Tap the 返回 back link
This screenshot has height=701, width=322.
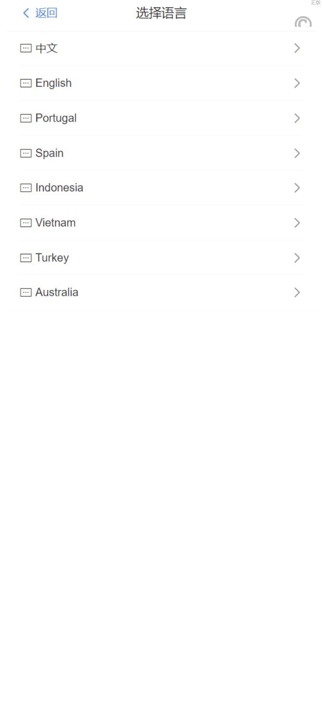tap(40, 13)
